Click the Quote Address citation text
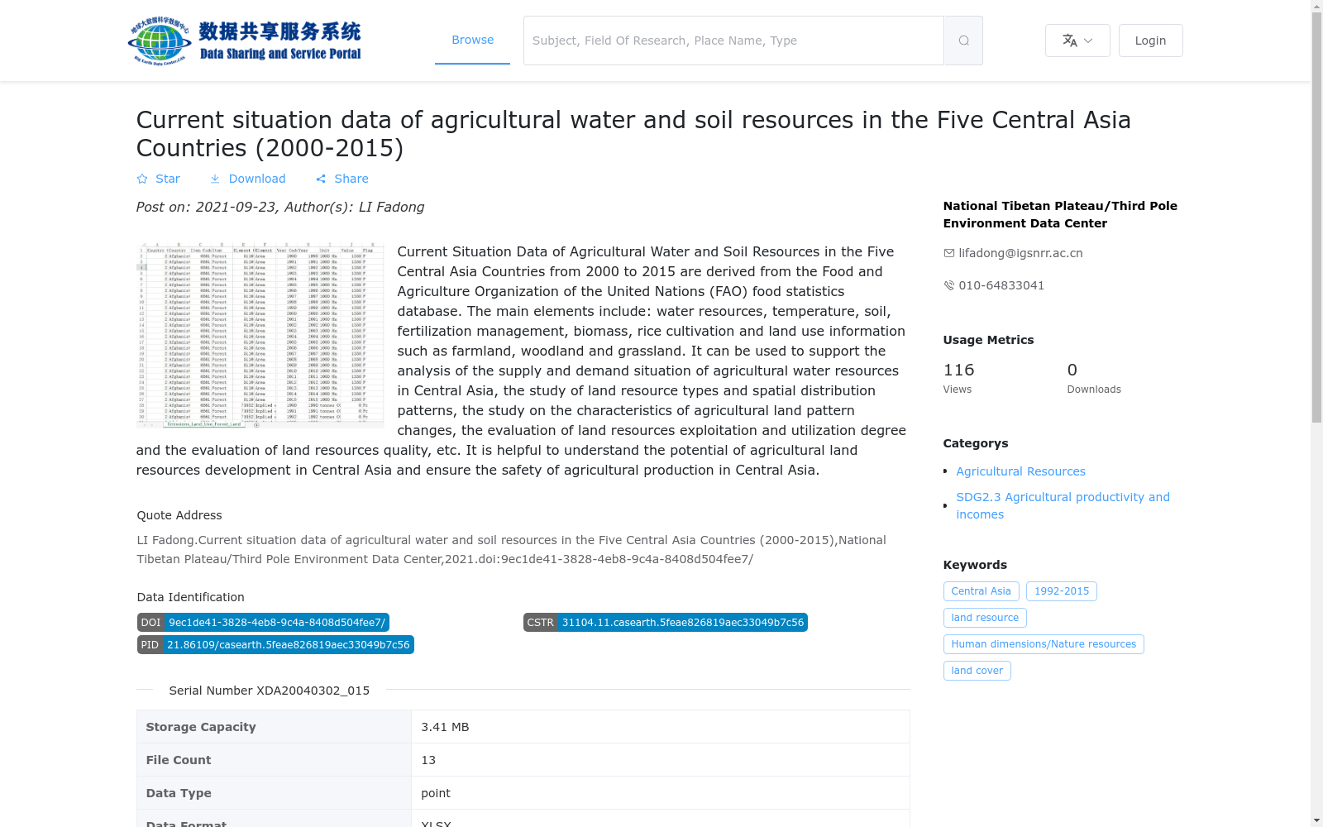This screenshot has height=827, width=1323. tap(511, 549)
